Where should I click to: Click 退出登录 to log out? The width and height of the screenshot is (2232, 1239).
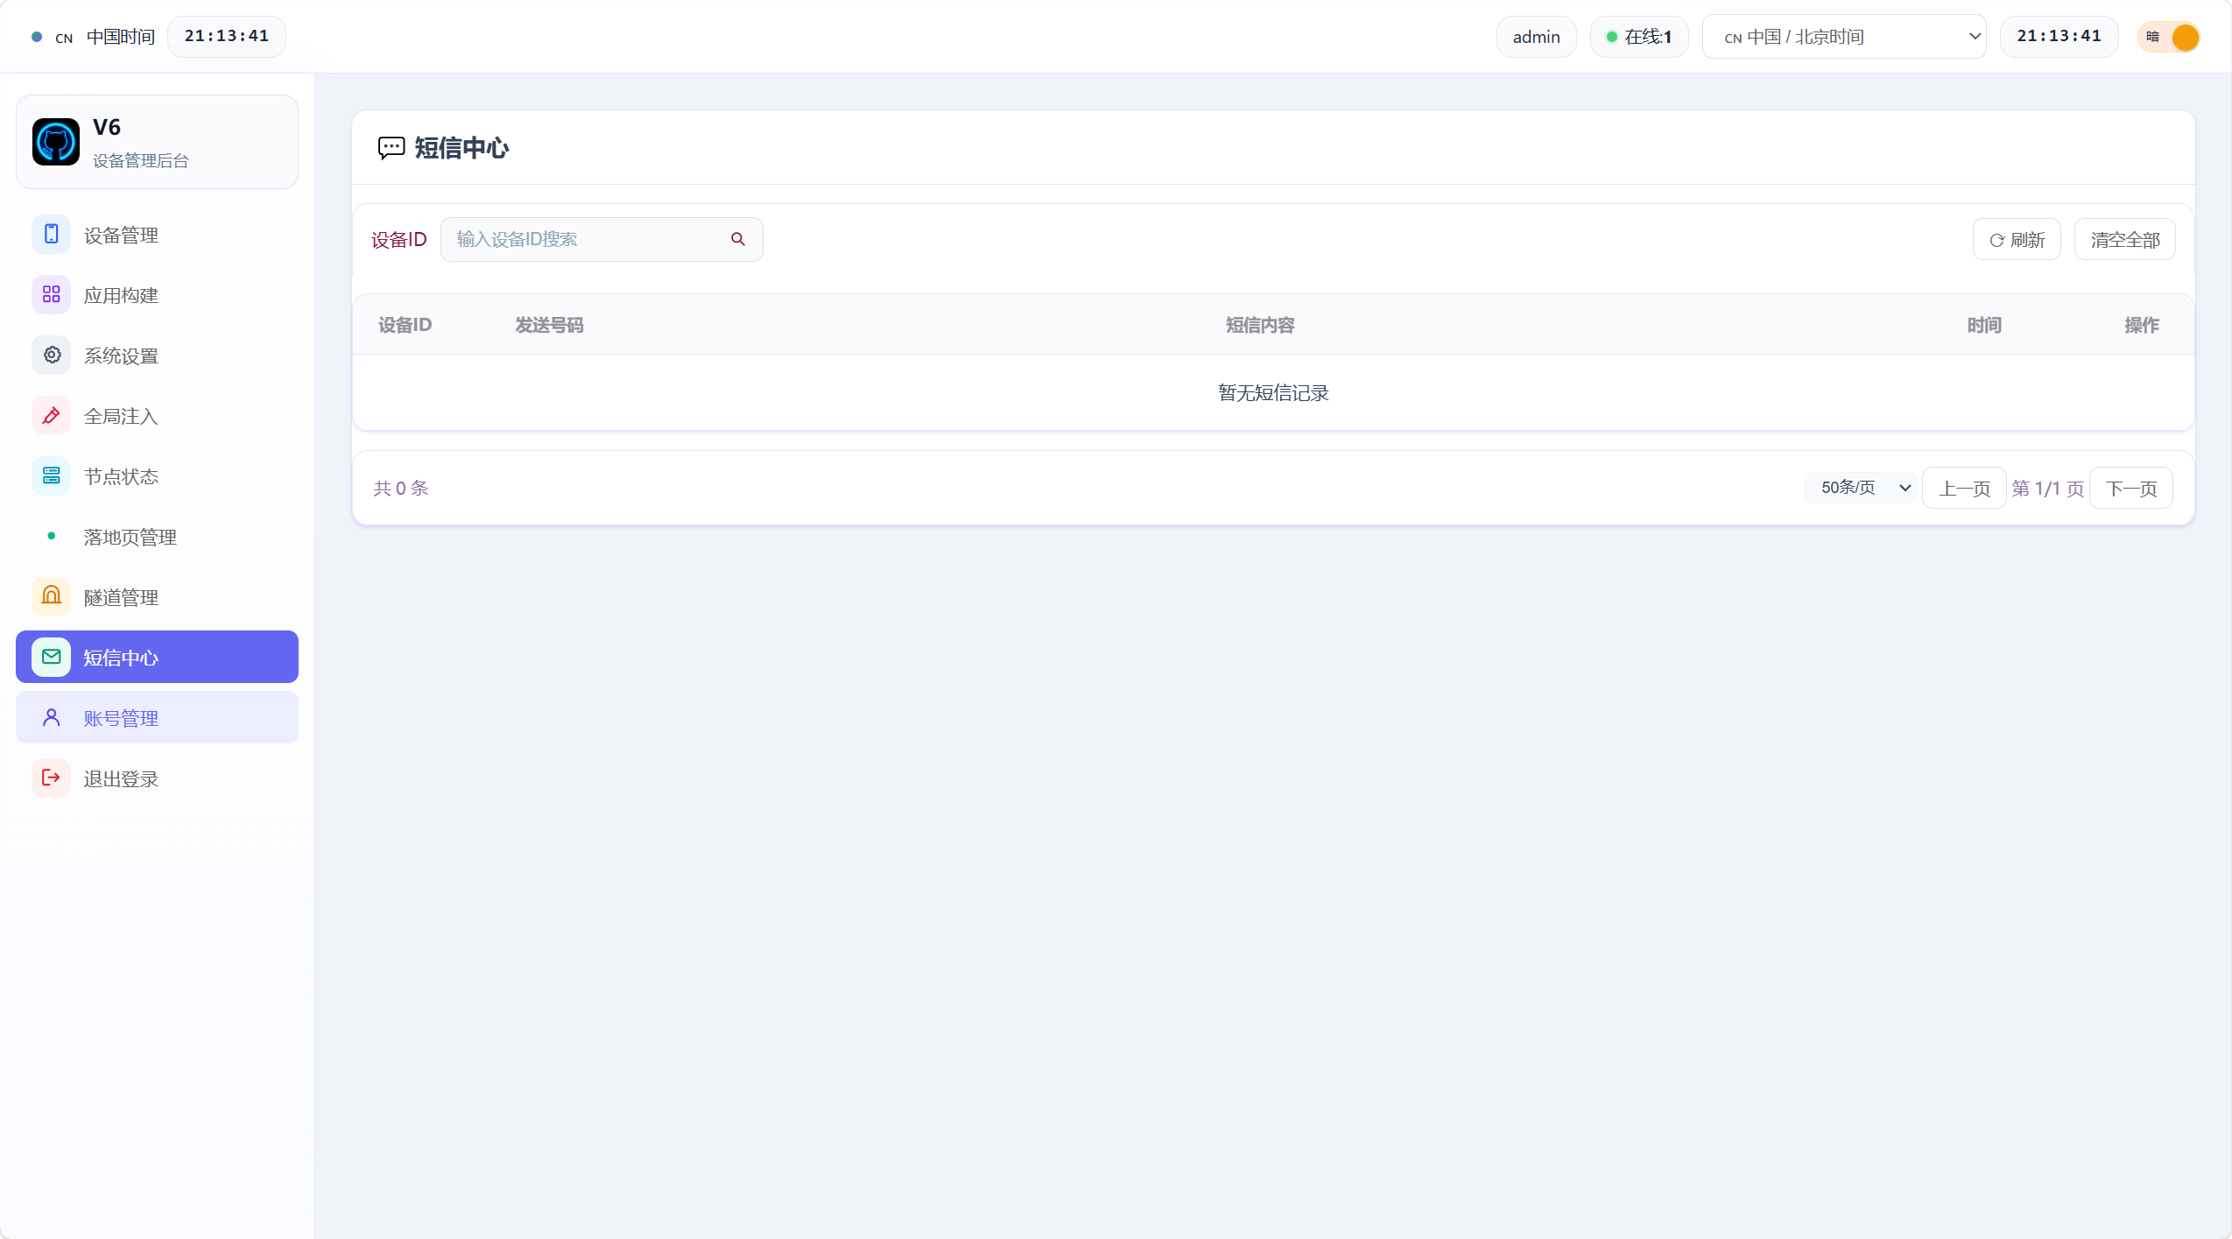pos(157,778)
